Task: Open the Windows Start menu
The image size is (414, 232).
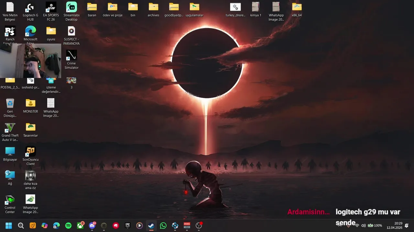Action: click(x=9, y=226)
